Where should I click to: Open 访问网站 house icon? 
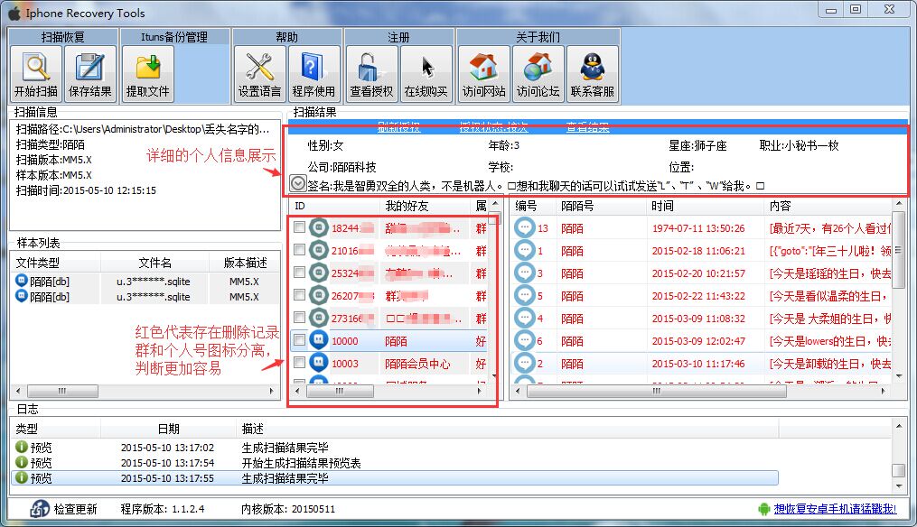[483, 74]
